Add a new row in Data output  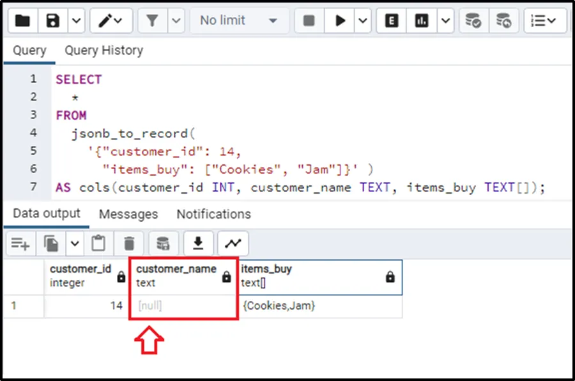click(20, 244)
